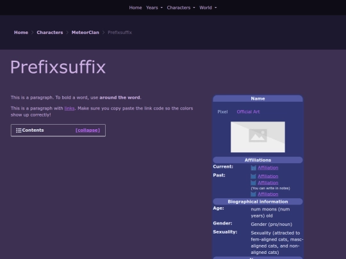Expand the Characters dropdown menu

click(x=181, y=8)
